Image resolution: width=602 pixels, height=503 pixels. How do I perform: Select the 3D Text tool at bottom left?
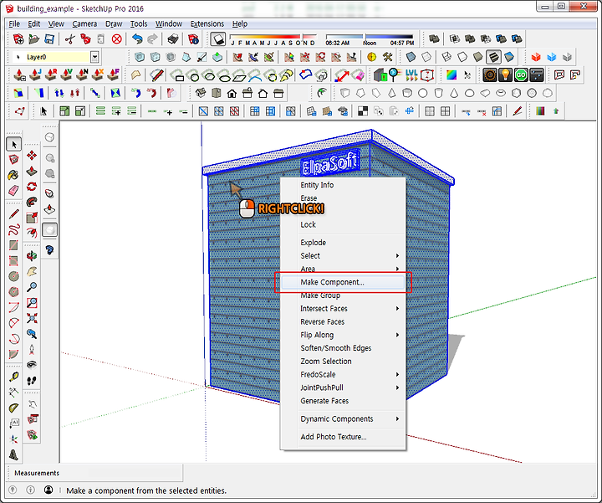(13, 455)
